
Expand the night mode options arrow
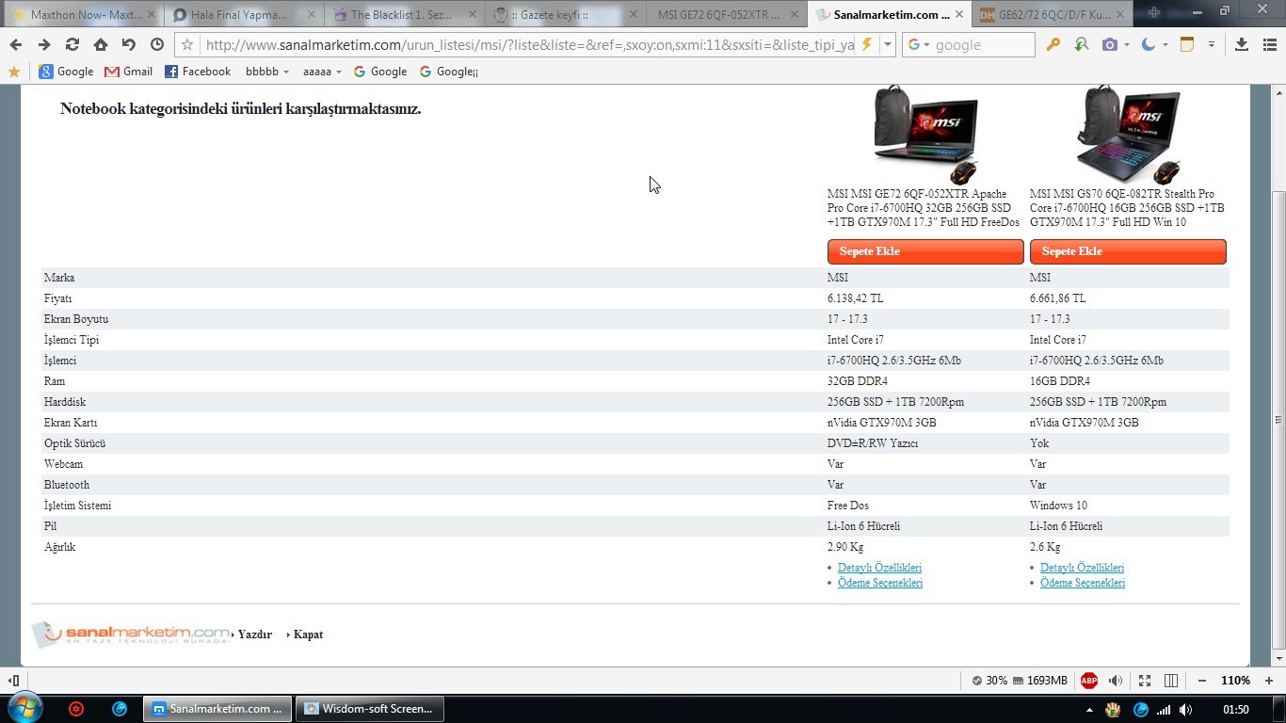tap(1165, 45)
